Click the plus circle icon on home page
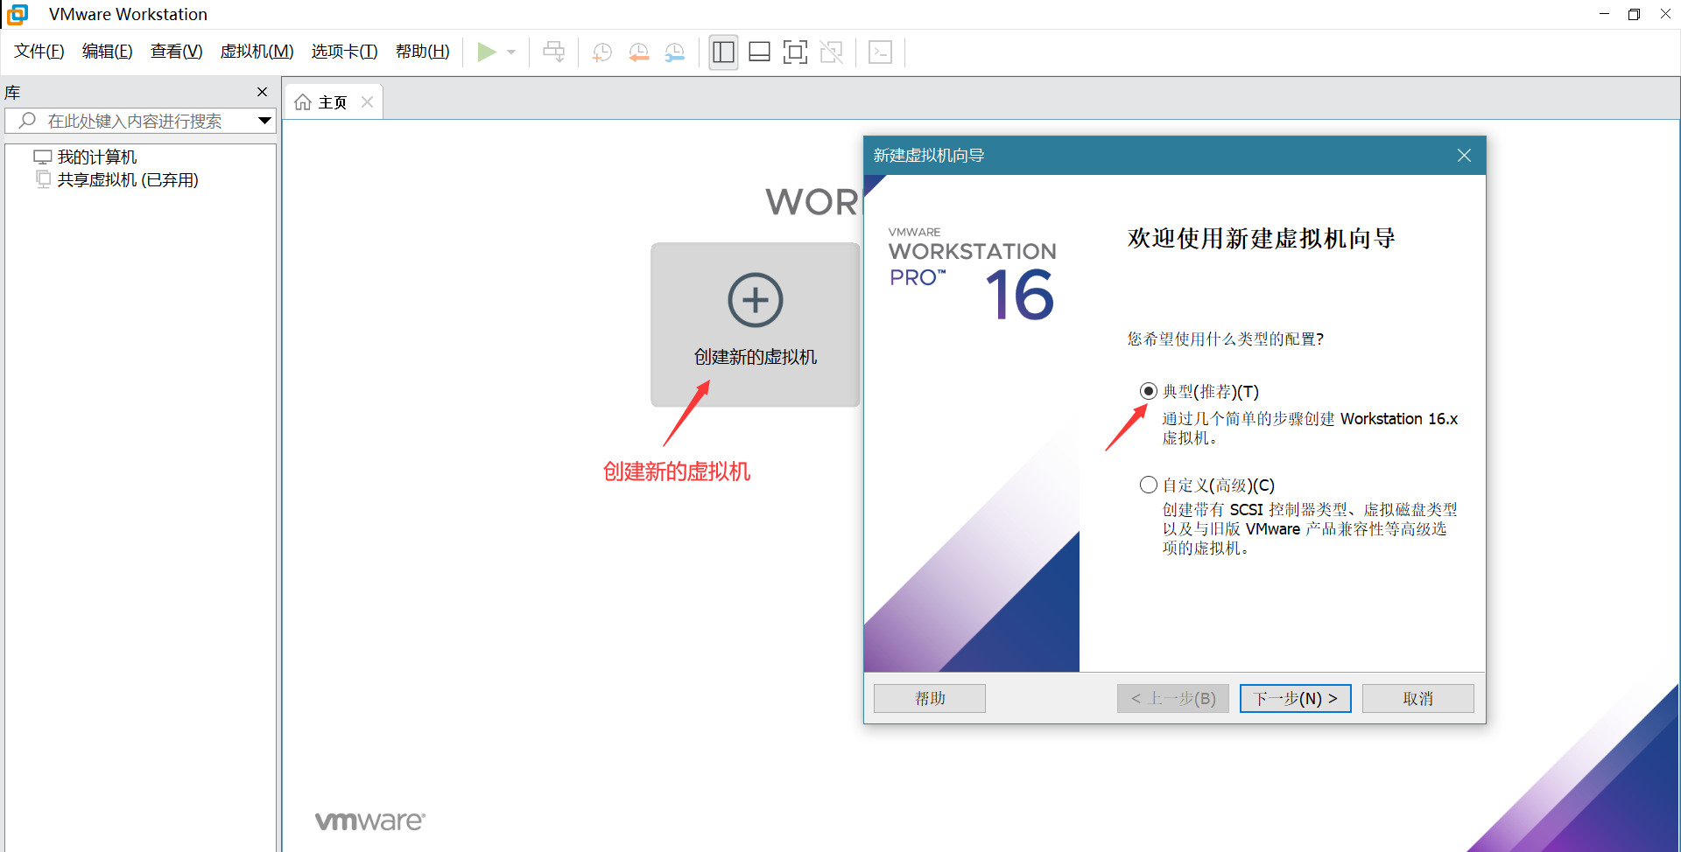 tap(755, 300)
